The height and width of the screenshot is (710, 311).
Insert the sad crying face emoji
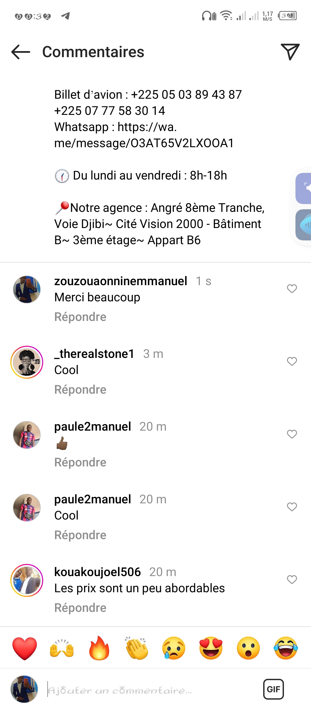(x=174, y=648)
